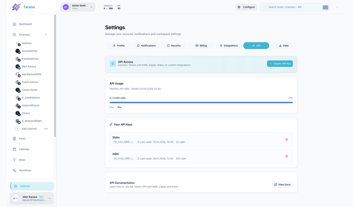
Task: Click the sidebar vertical scrollbar
Action: pyautogui.click(x=55, y=76)
